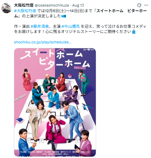
Task: Open the #藤井清美 hashtag
Action: [40, 26]
